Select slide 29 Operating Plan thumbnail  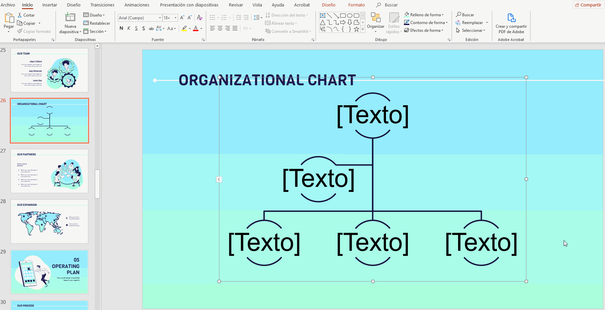coord(49,272)
